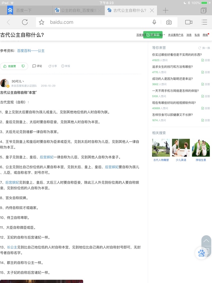This screenshot has width=212, height=283.
Task: Toggle the thumbs-up 抢首赞 like button
Action: [x=10, y=66]
